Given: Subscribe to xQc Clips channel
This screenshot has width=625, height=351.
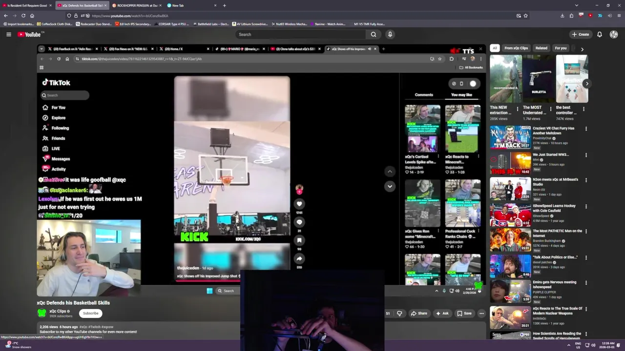Looking at the screenshot, I should [x=90, y=313].
